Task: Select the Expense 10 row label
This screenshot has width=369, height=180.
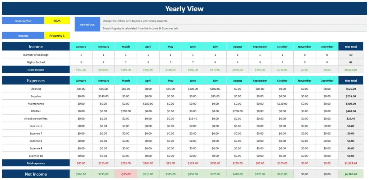Action: (36, 156)
